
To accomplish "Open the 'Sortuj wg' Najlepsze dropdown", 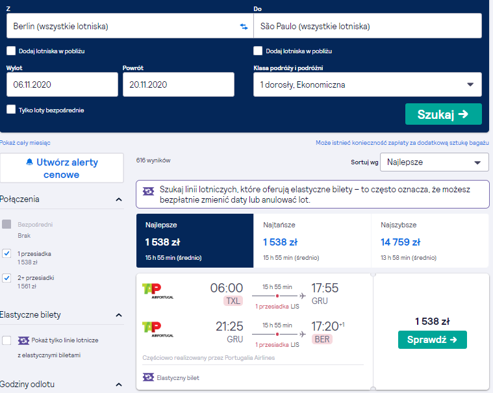I will point(434,162).
